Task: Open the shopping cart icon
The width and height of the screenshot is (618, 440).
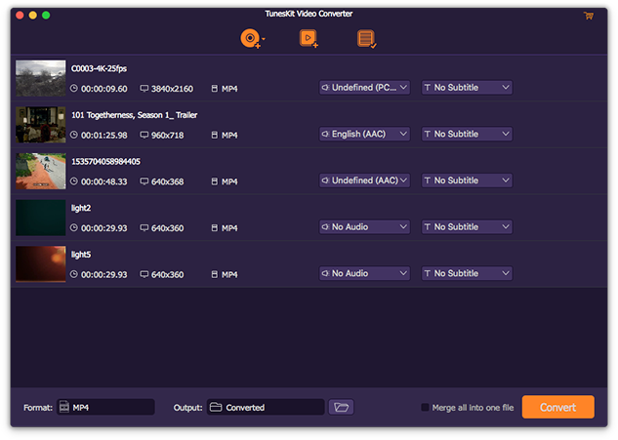Action: (589, 16)
